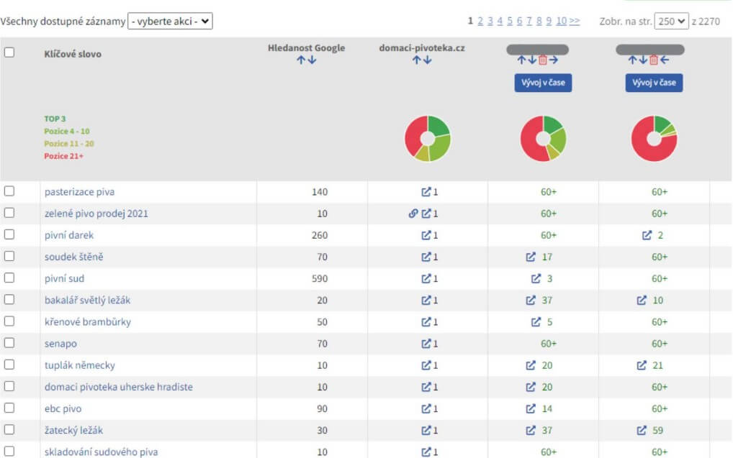Sort Hledanost Google descending arrow

312,60
